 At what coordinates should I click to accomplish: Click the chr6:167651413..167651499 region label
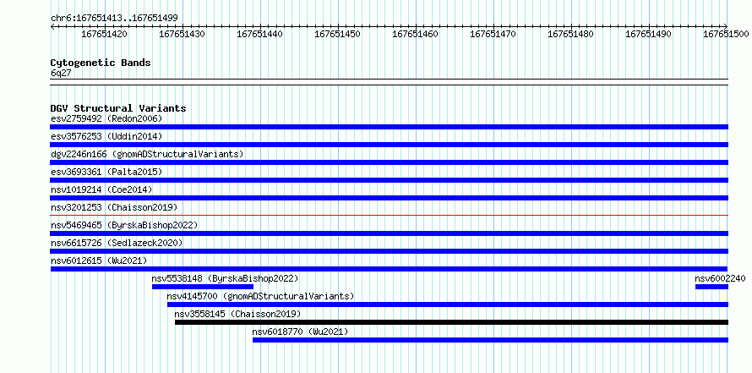coord(114,19)
